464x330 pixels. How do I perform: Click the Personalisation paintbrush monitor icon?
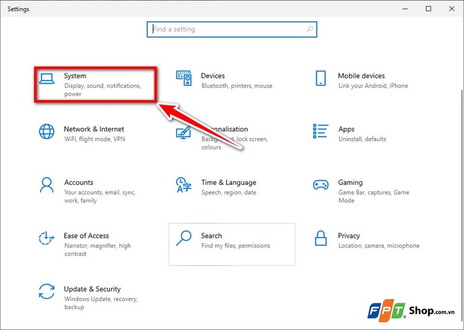(x=183, y=132)
